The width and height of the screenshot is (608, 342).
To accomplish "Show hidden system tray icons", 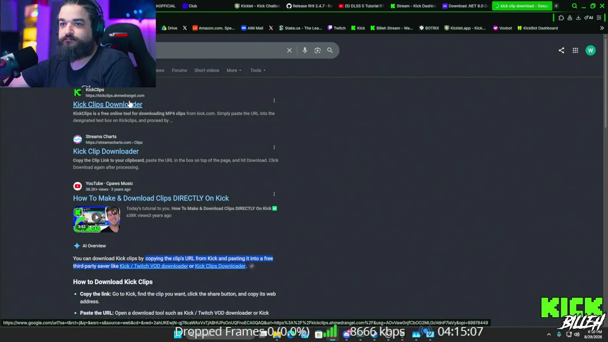I will coord(549,334).
